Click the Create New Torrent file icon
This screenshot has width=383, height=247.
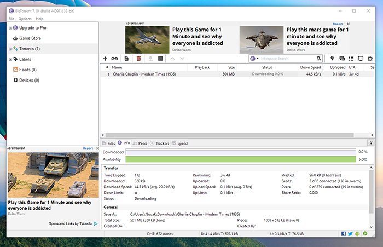tap(126, 59)
